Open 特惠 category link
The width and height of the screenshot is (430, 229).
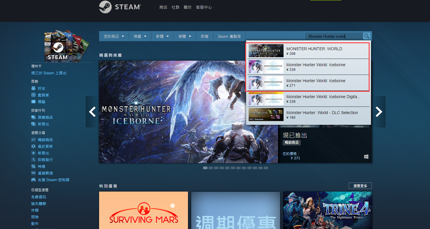point(42,166)
